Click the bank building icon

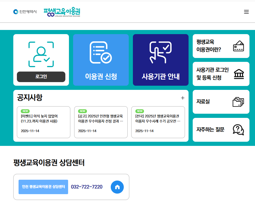coord(239,74)
